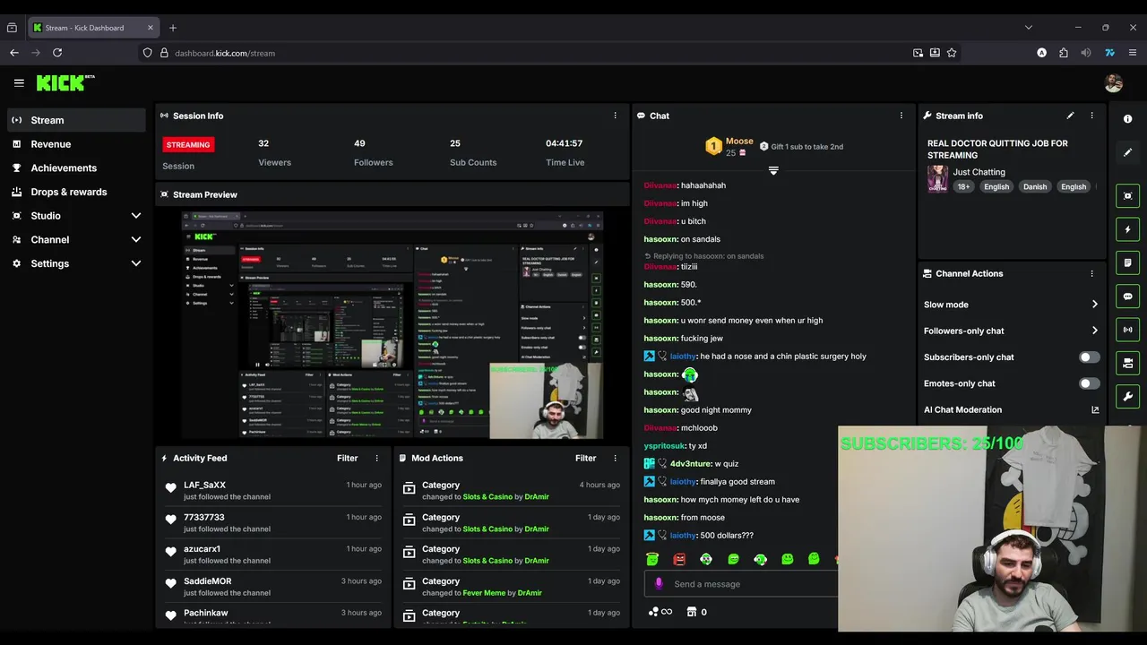1147x645 pixels.
Task: Open Mod Actions options menu
Action: click(x=615, y=458)
